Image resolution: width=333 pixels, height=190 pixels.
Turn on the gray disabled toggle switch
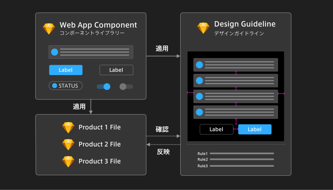126,87
